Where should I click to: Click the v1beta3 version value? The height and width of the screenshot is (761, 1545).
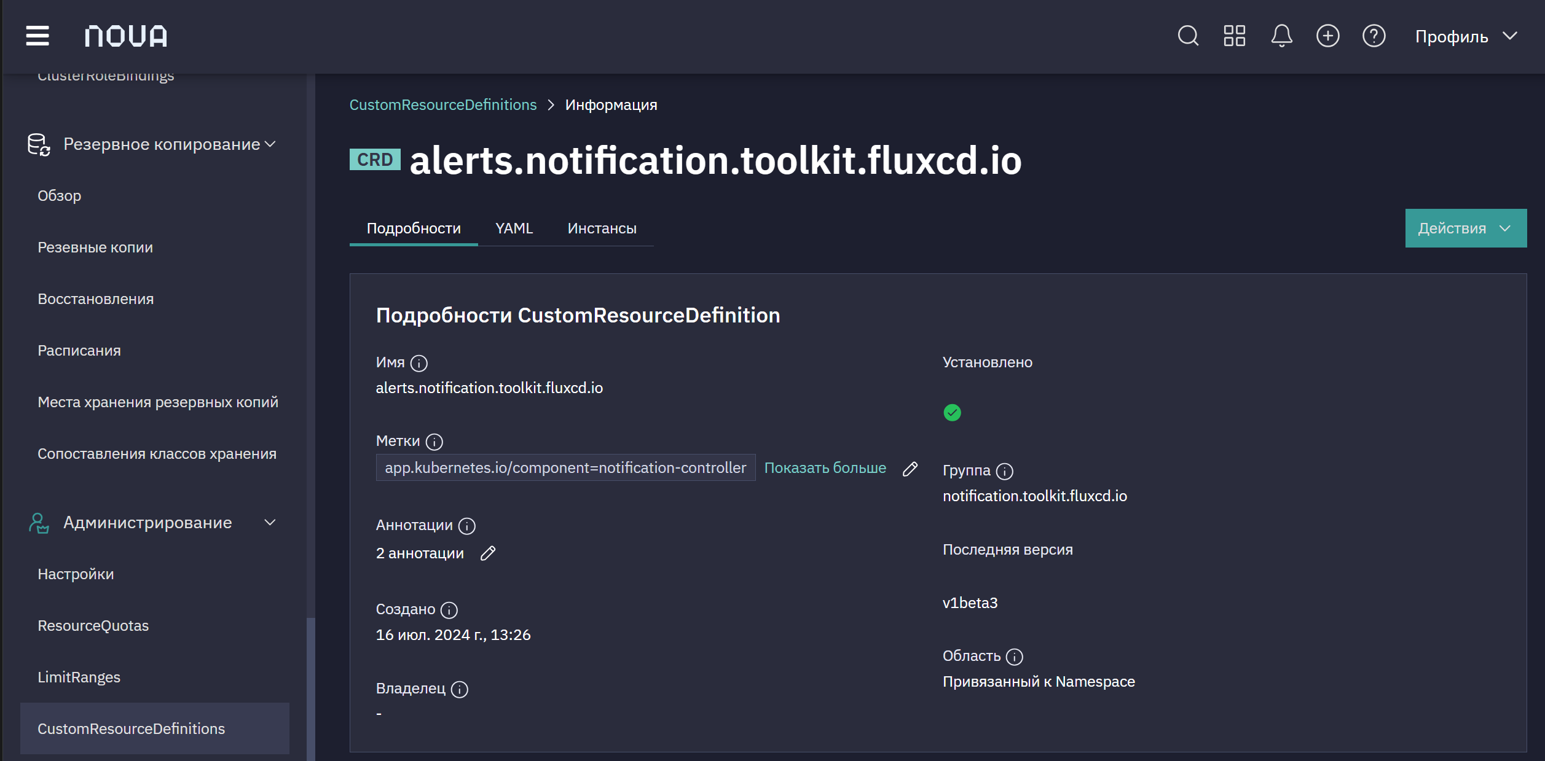(970, 603)
